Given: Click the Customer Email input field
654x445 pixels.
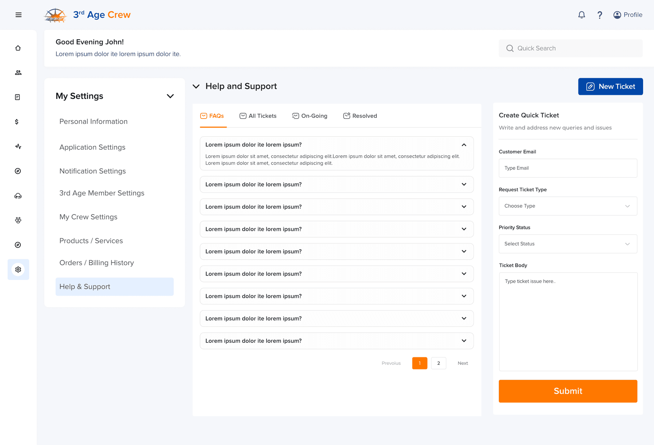Looking at the screenshot, I should 568,168.
